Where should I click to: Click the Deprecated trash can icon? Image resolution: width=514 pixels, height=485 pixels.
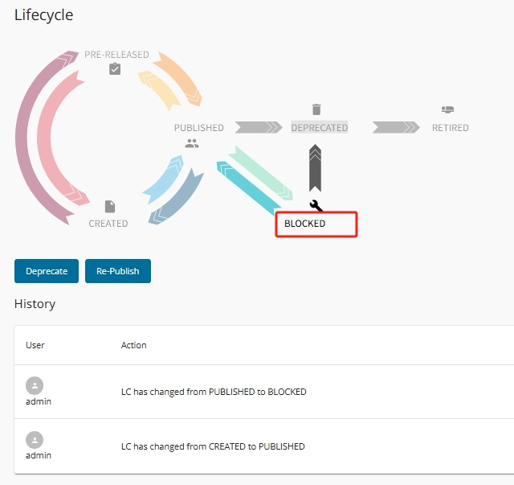pyautogui.click(x=316, y=109)
